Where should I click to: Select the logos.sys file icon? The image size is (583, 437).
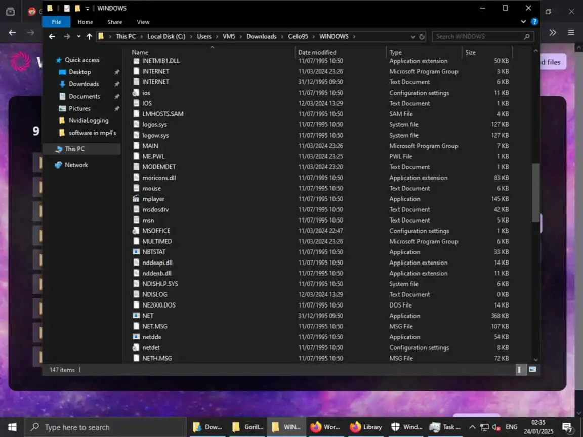tap(136, 124)
